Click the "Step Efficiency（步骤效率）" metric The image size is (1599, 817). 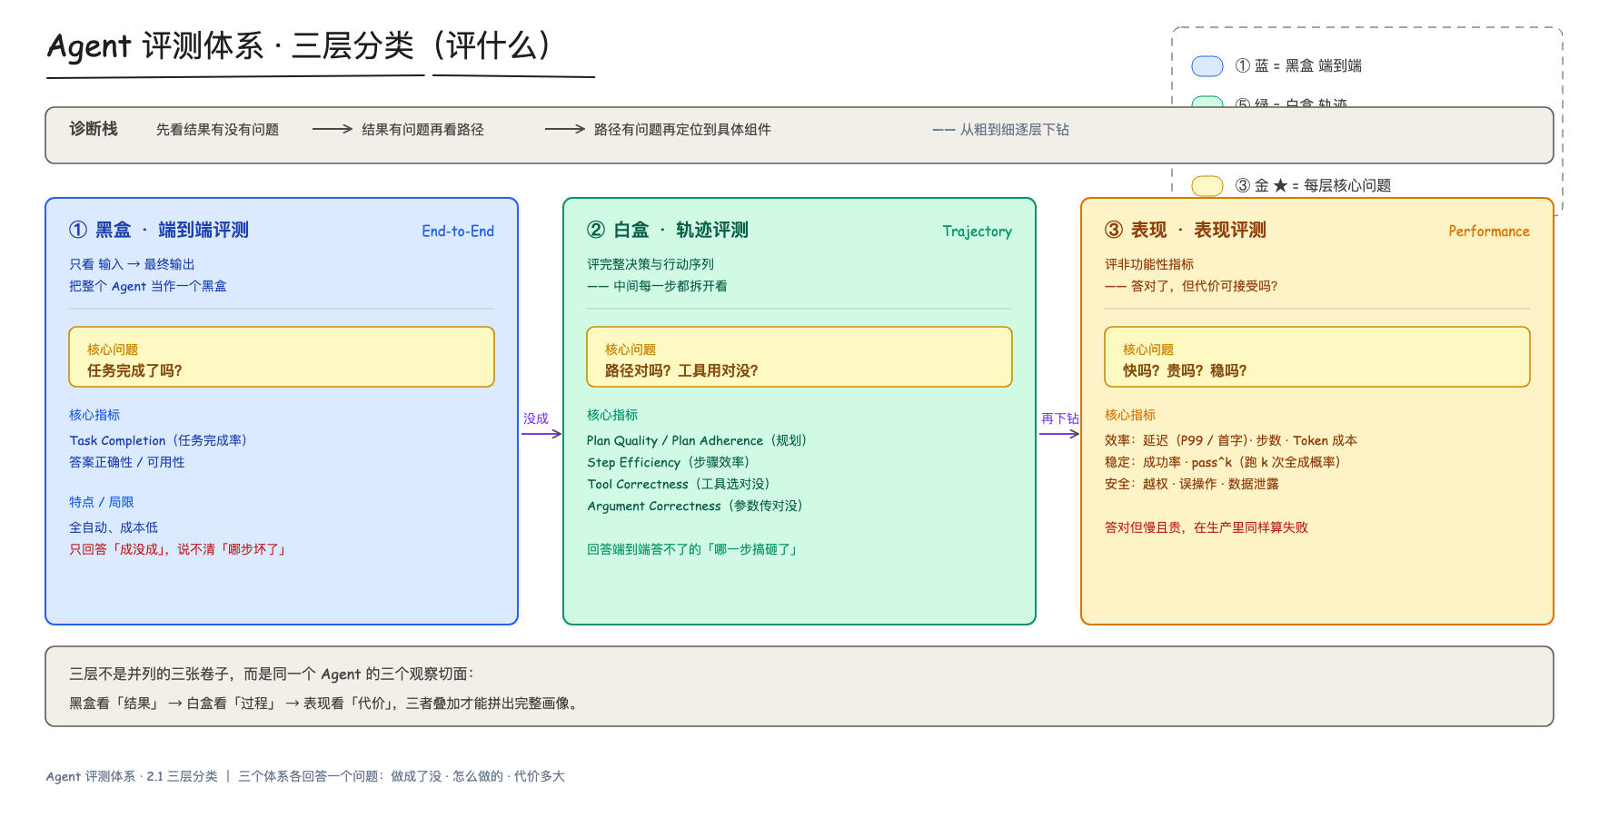point(669,462)
